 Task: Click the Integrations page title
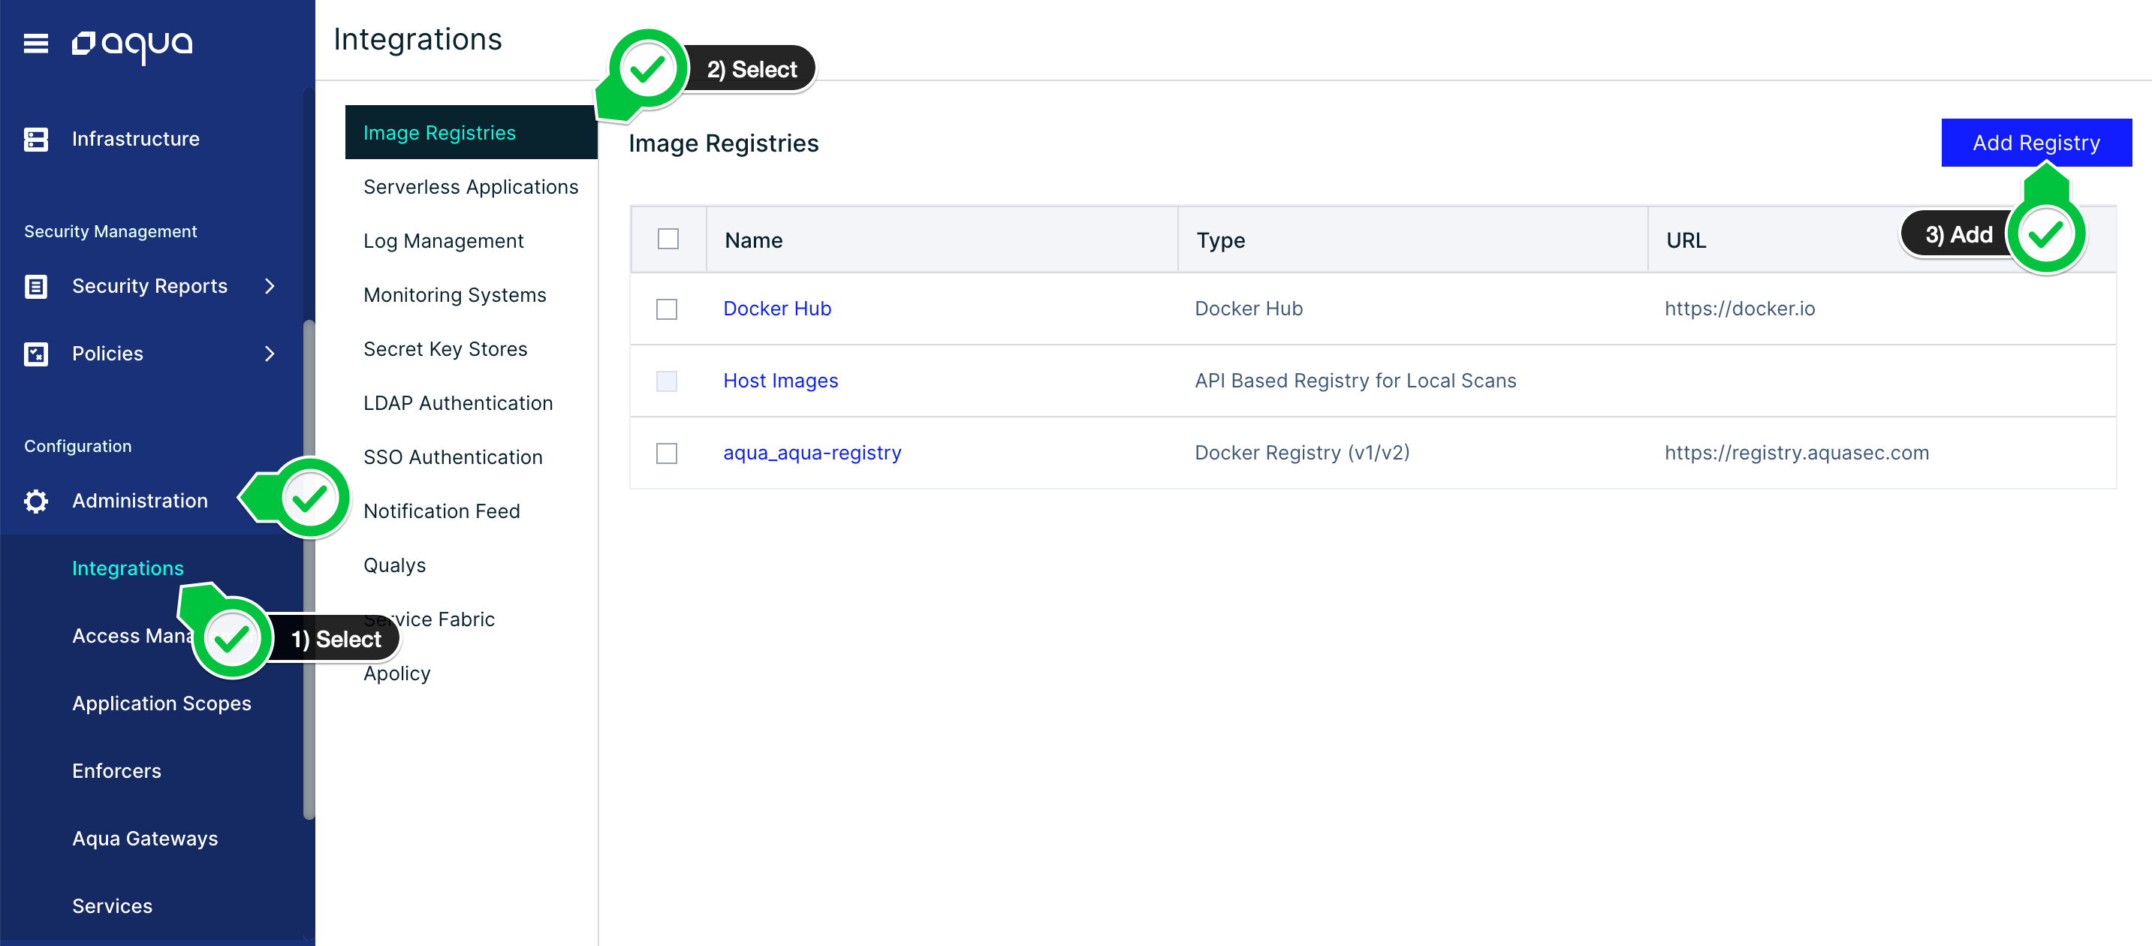(417, 39)
